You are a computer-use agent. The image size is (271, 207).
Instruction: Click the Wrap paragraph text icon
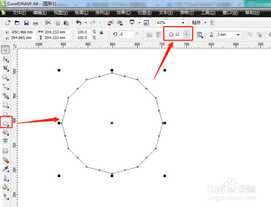click(200, 35)
